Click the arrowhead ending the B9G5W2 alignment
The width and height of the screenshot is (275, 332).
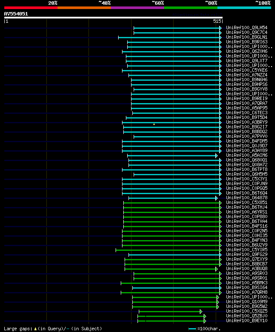(x=218, y=307)
